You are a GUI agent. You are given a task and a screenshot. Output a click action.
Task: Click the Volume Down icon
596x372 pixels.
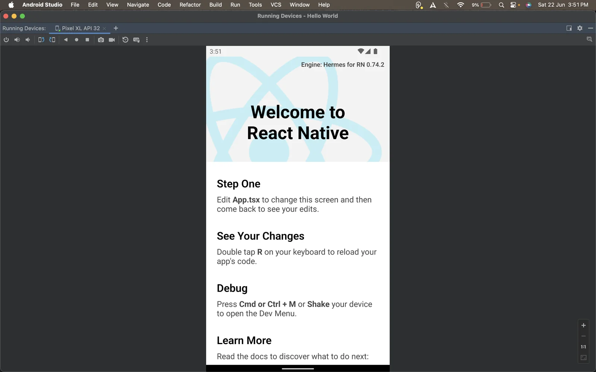(28, 40)
